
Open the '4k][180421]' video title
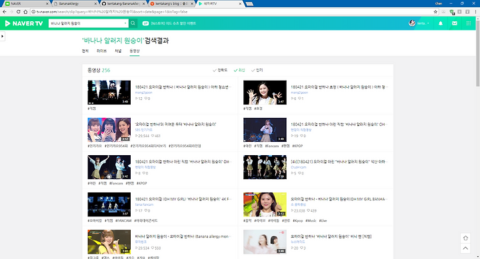(x=339, y=162)
